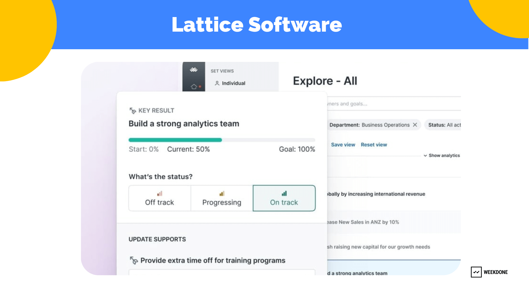Image resolution: width=529 pixels, height=297 pixels.
Task: Click the Start: 0% value
Action: (x=144, y=149)
